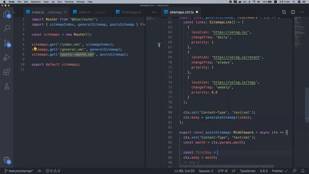The width and height of the screenshot is (309, 174).
Task: Click the feature/sitemap branch indicator
Action: click(19, 171)
